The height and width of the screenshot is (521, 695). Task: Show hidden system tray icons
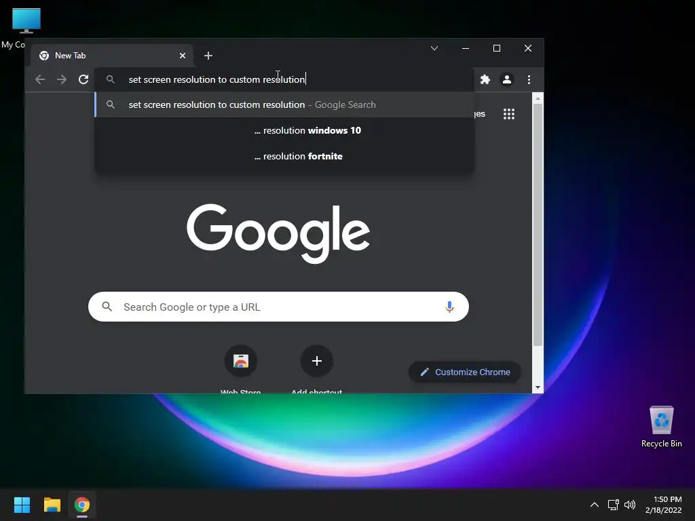pos(595,505)
